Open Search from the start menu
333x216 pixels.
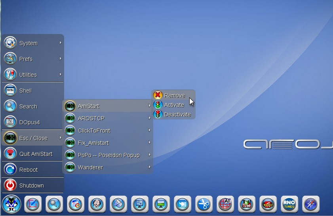33,106
